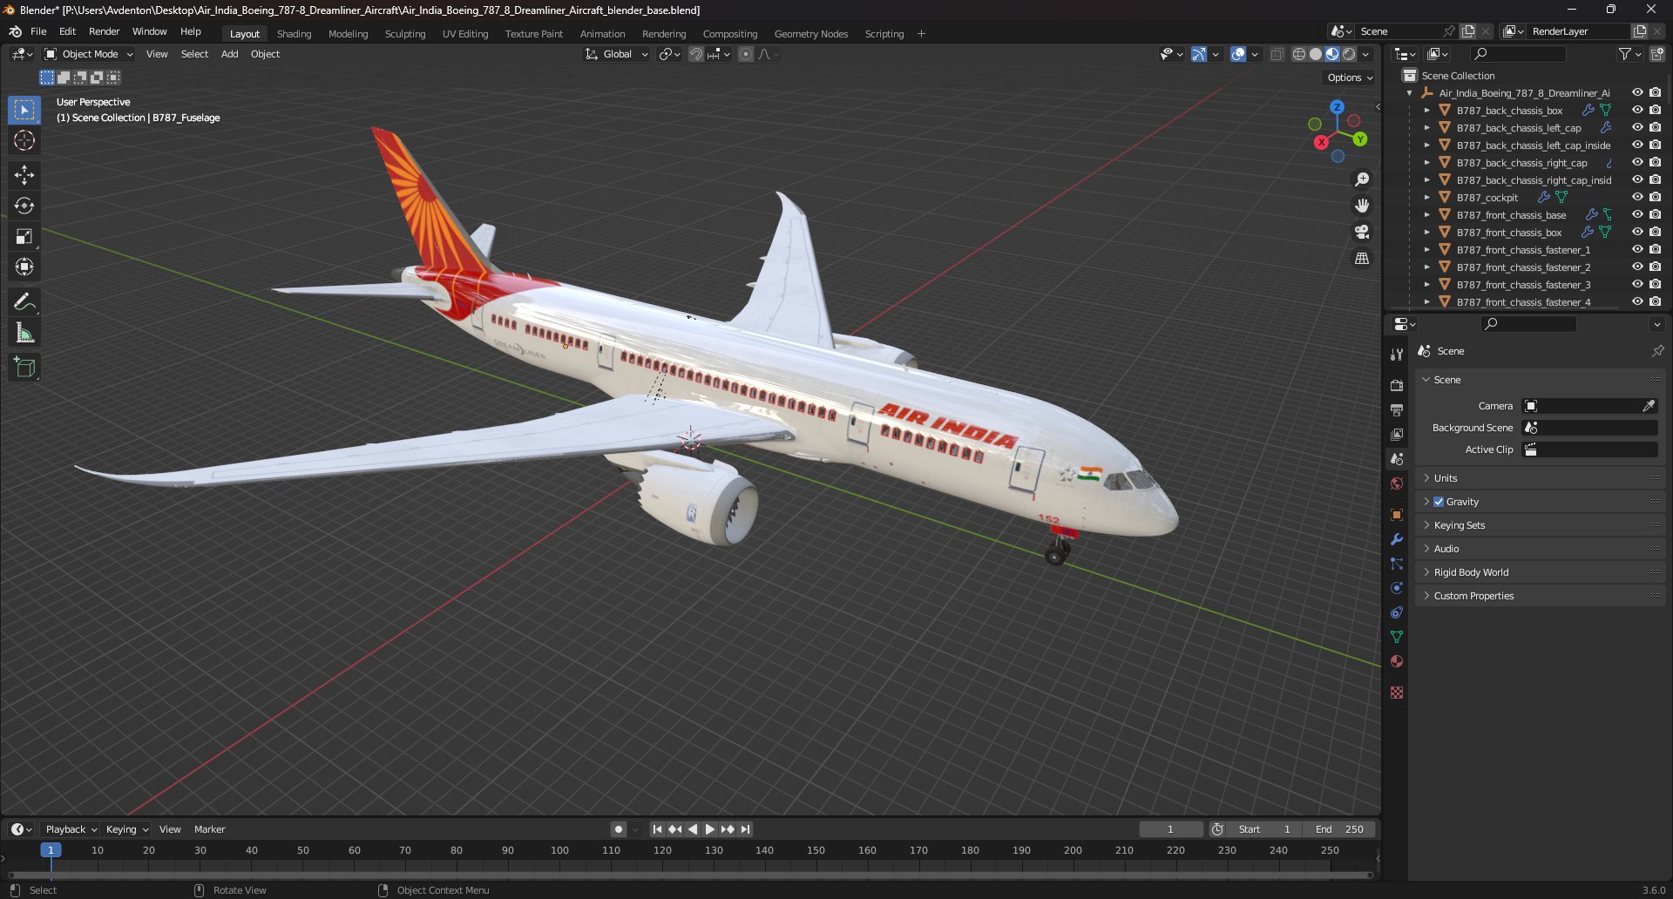
Task: Switch to solid shading
Action: coord(1316,54)
